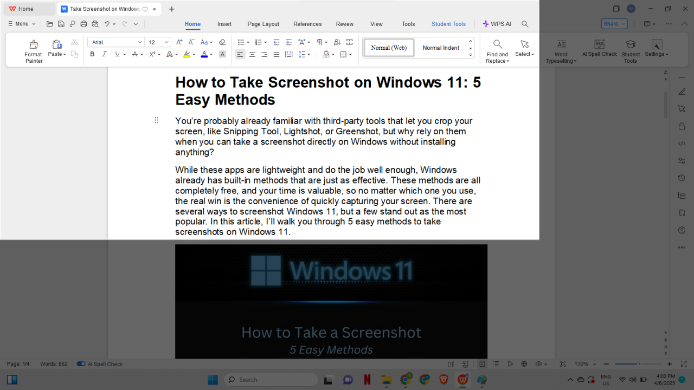Screen dimensions: 694x390
Task: Toggle AI Spell Check switch in status bar
Action: point(81,364)
